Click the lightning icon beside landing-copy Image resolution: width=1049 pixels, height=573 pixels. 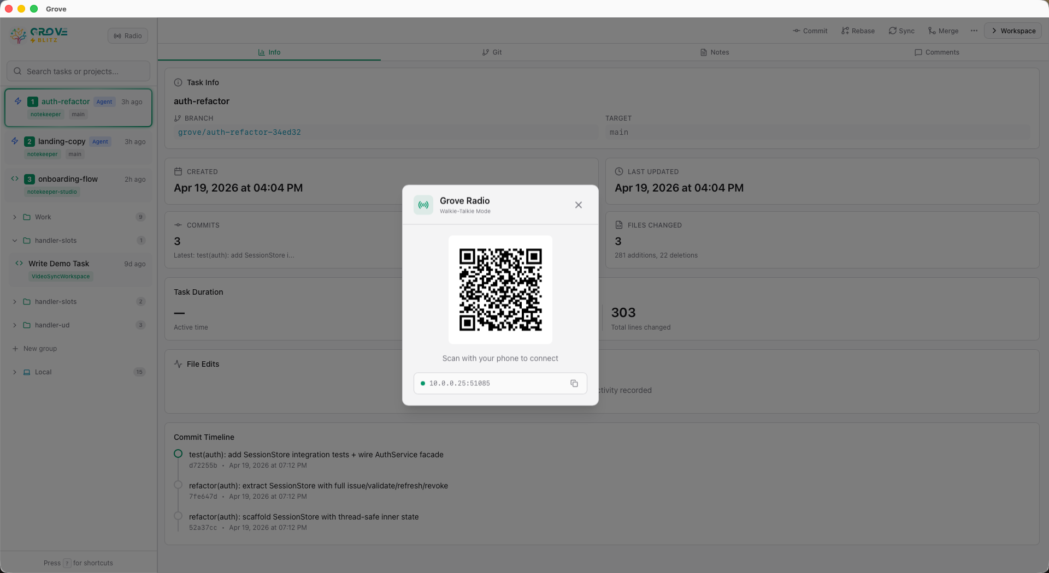pyautogui.click(x=15, y=141)
